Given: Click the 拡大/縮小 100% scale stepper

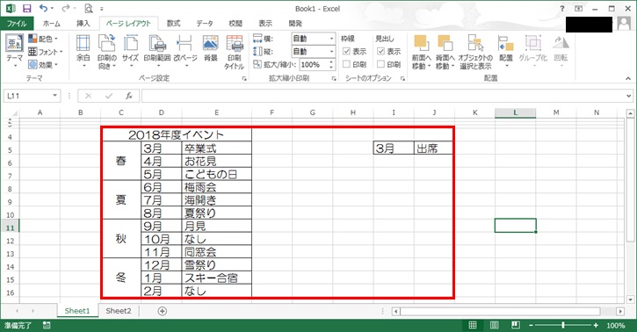Looking at the screenshot, I should [332, 64].
